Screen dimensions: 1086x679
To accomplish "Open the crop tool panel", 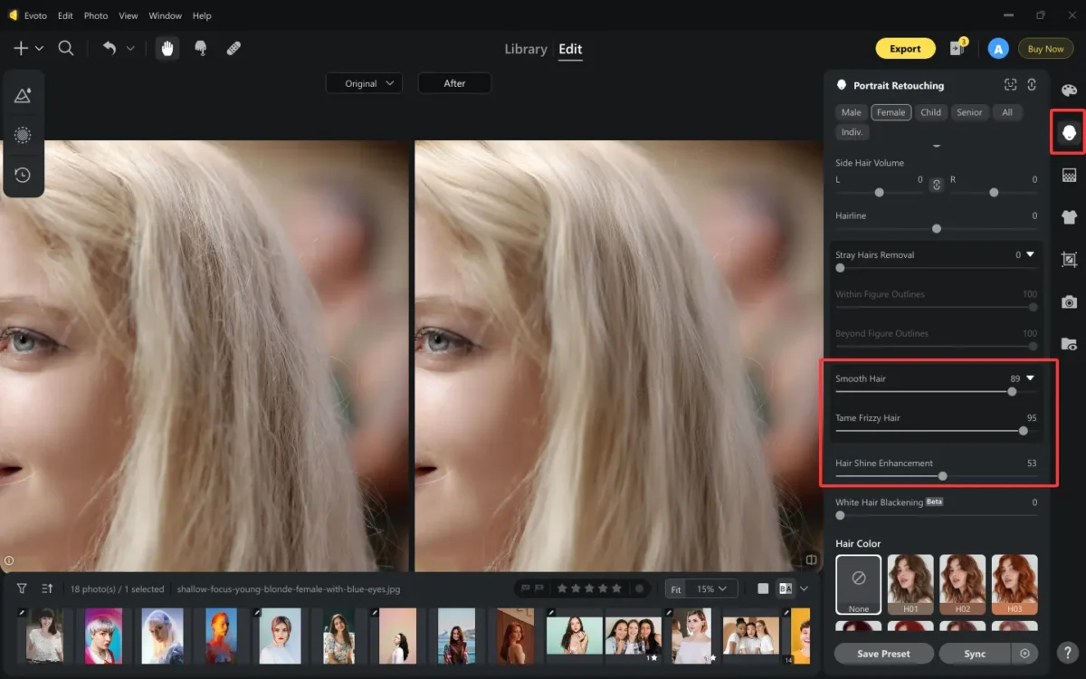I will tap(1069, 259).
